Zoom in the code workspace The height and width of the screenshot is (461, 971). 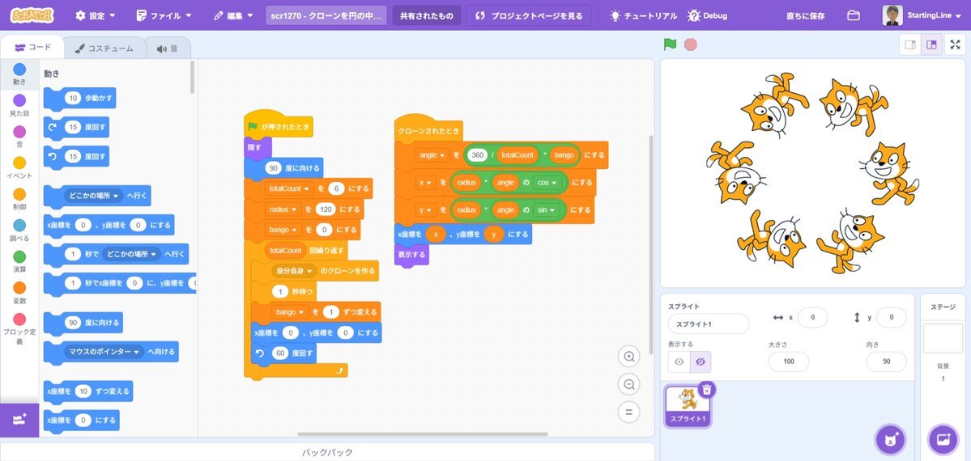629,357
